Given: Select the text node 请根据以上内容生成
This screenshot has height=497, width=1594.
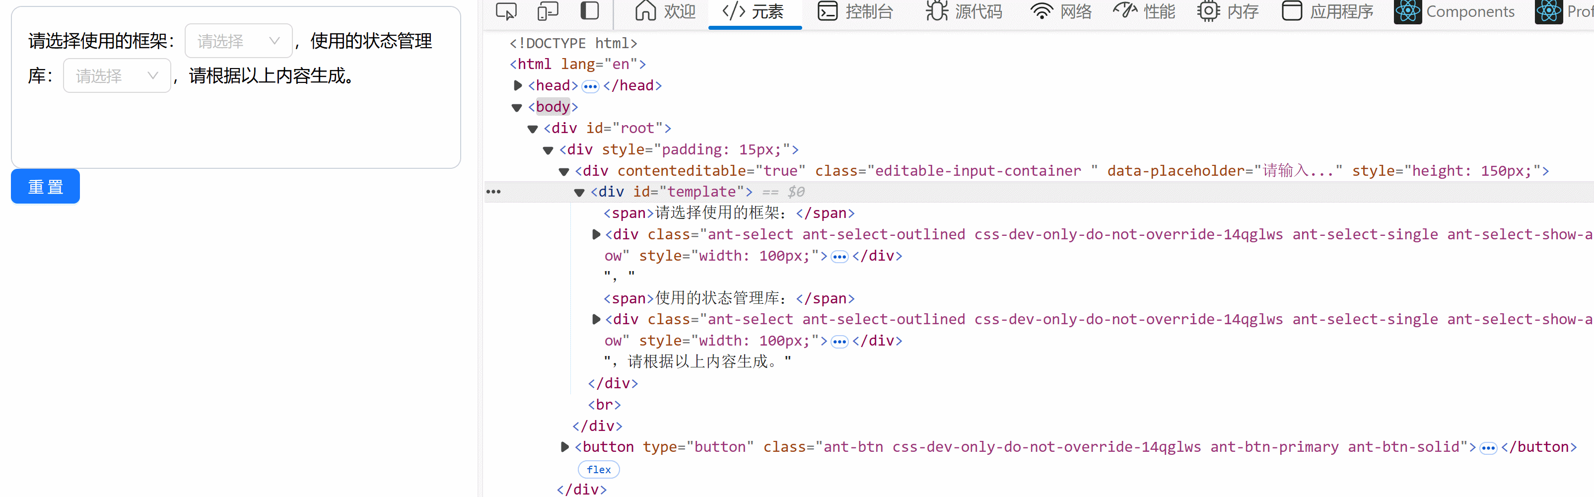Looking at the screenshot, I should coord(697,361).
